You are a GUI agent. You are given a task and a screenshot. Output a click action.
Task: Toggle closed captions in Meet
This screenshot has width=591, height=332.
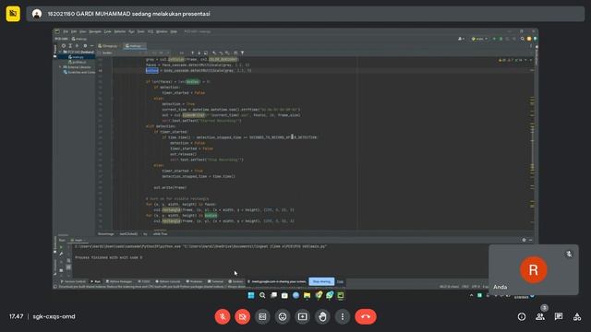click(262, 316)
